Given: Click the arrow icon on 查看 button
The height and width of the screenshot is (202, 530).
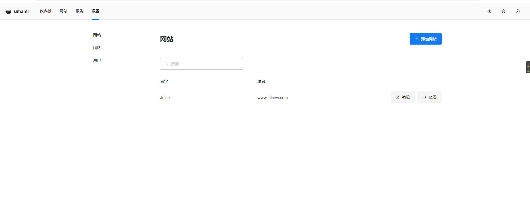Looking at the screenshot, I should (x=425, y=97).
